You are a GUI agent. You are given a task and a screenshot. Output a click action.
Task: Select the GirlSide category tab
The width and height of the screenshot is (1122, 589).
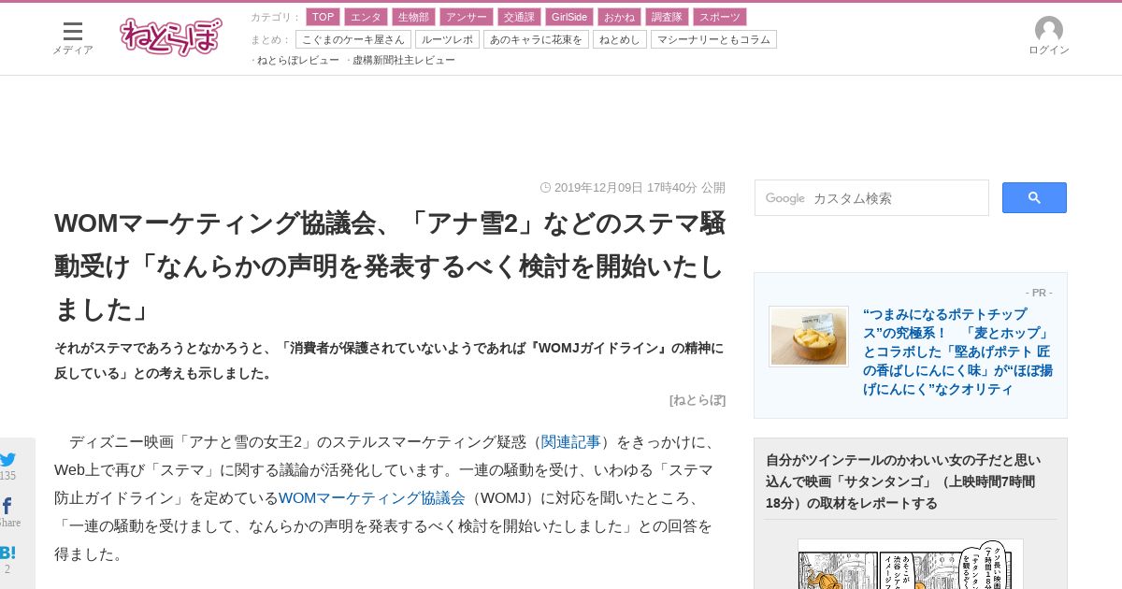click(569, 17)
